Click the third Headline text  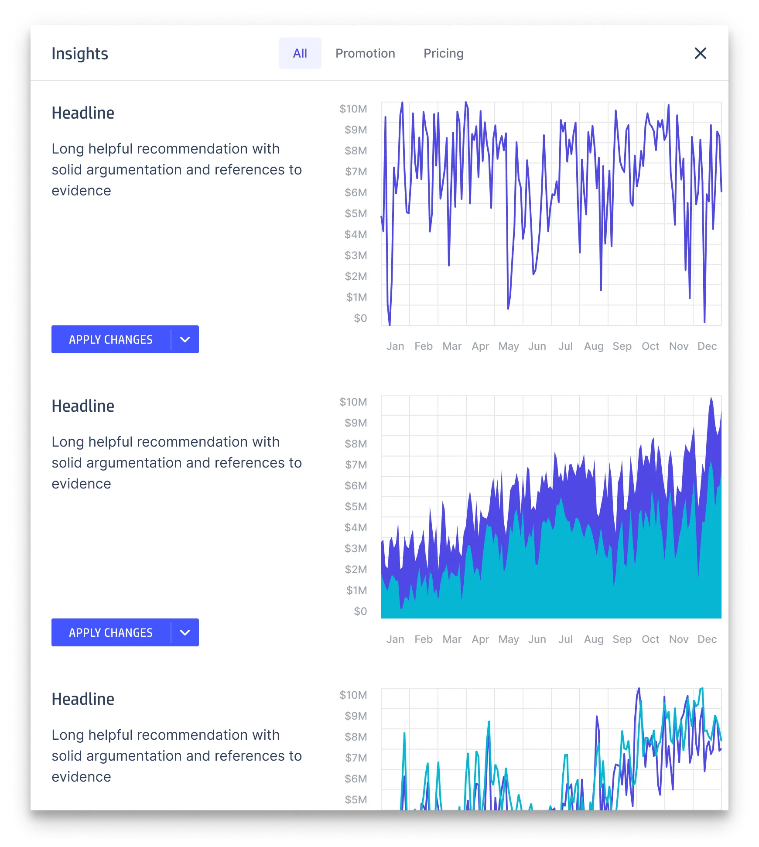tap(83, 699)
